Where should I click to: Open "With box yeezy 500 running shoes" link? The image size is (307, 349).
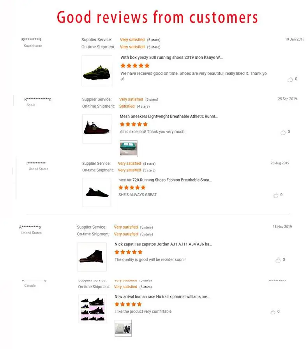pos(171,58)
